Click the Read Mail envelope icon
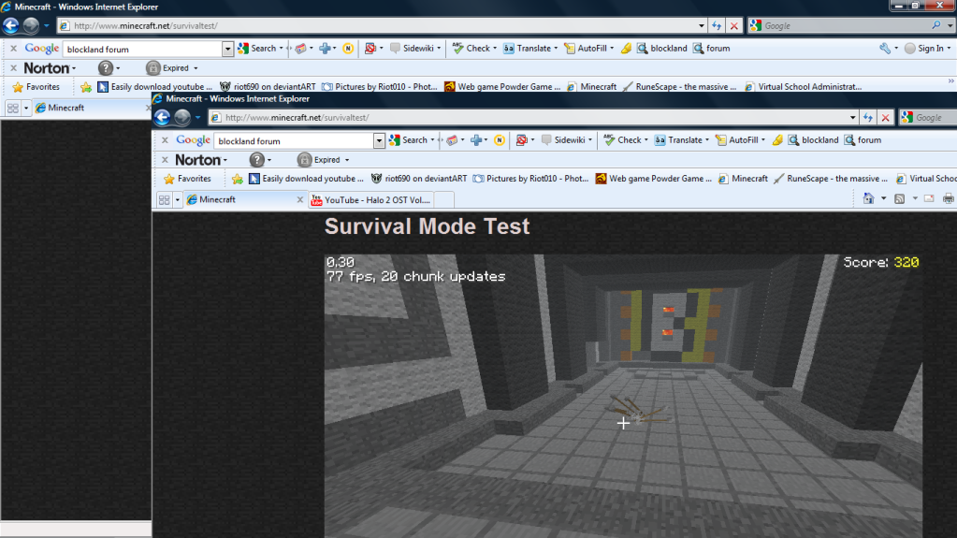The image size is (957, 538). (929, 198)
